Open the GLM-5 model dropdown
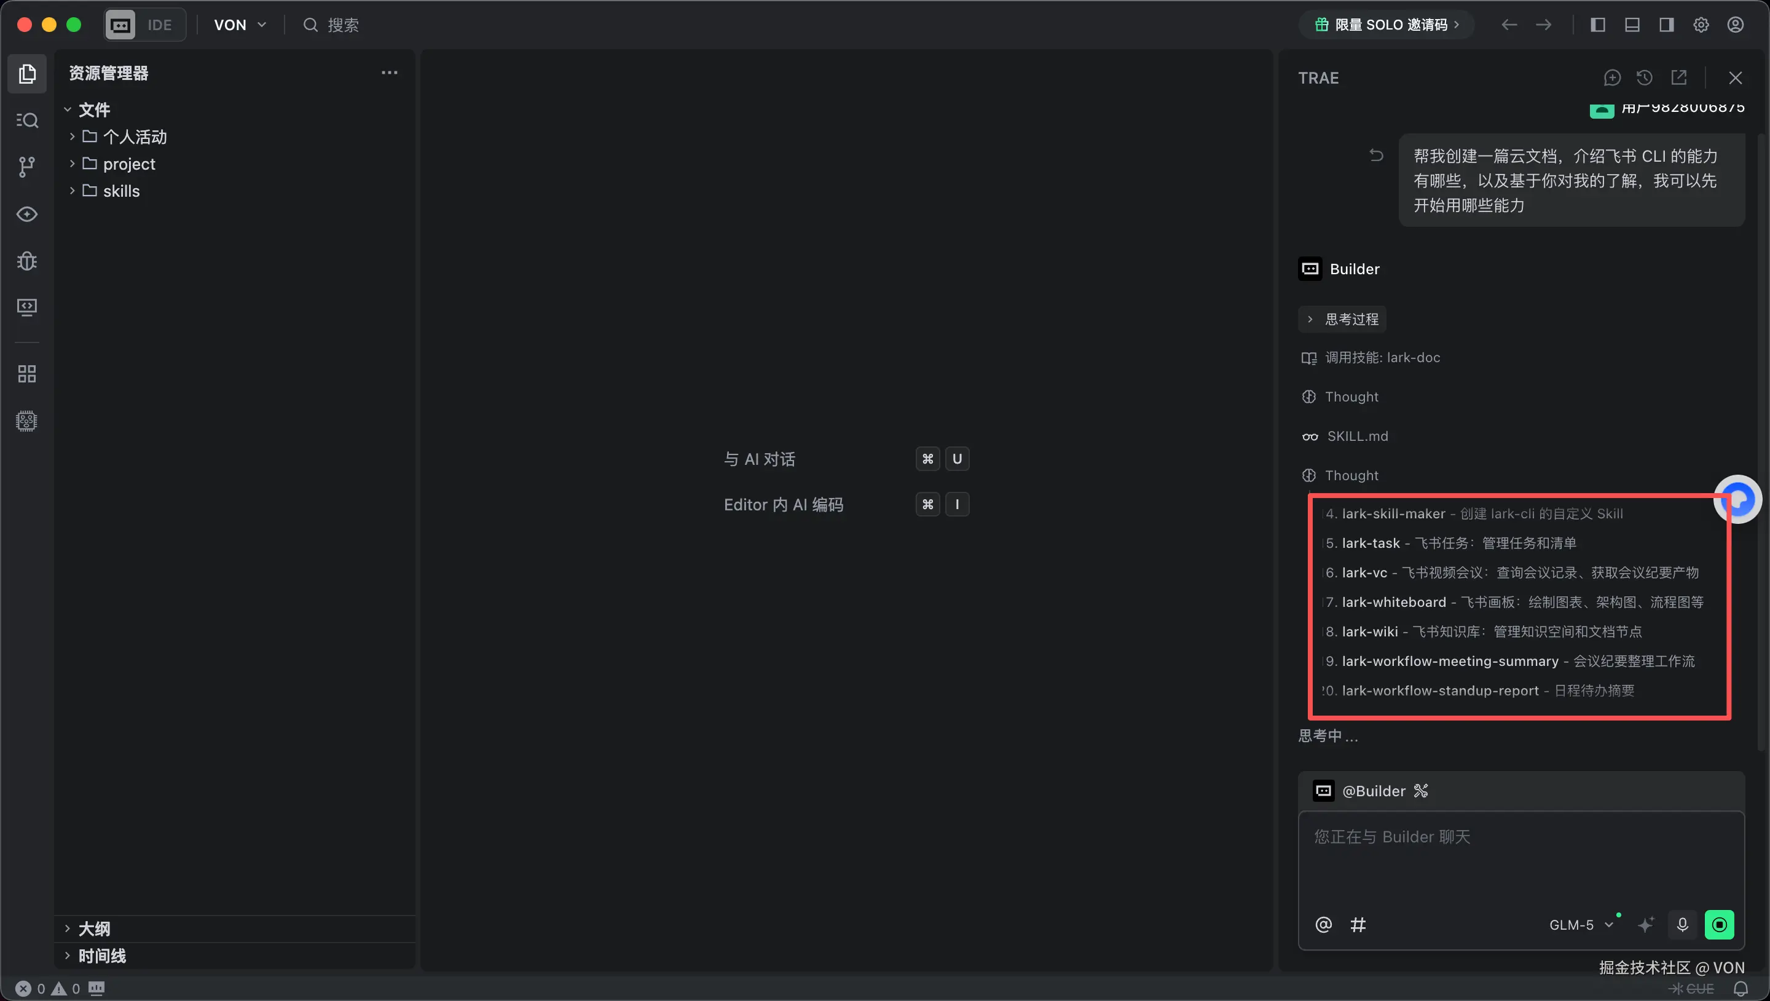This screenshot has height=1001, width=1770. pyautogui.click(x=1581, y=925)
